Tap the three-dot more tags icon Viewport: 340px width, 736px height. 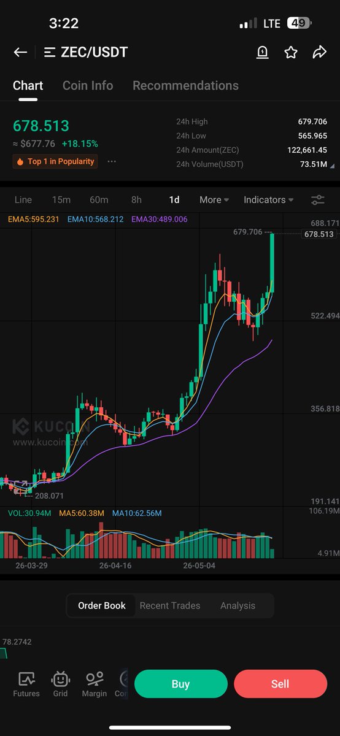pyautogui.click(x=112, y=161)
